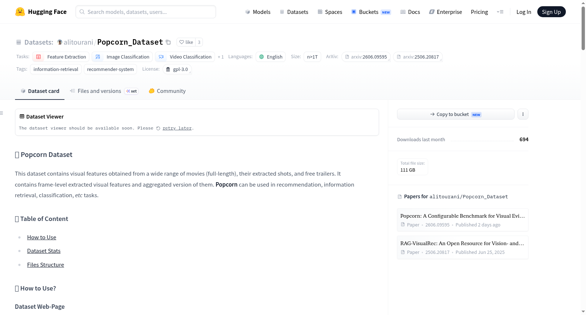Select the English language tag
Screen dimensions: 586x315
(271, 57)
